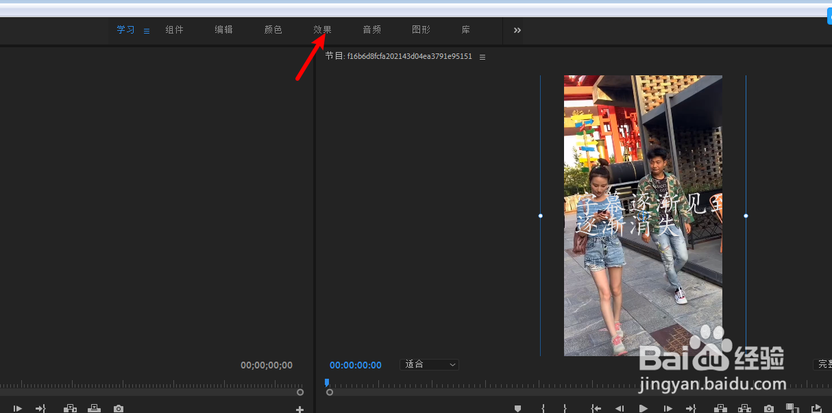Click the blue 00:00:00:00 timecode field
This screenshot has width=832, height=413.
point(355,364)
